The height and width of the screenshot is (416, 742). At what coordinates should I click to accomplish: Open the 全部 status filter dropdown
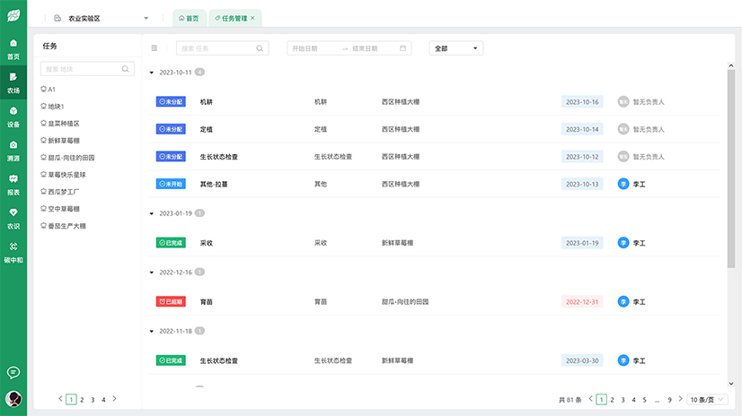456,48
